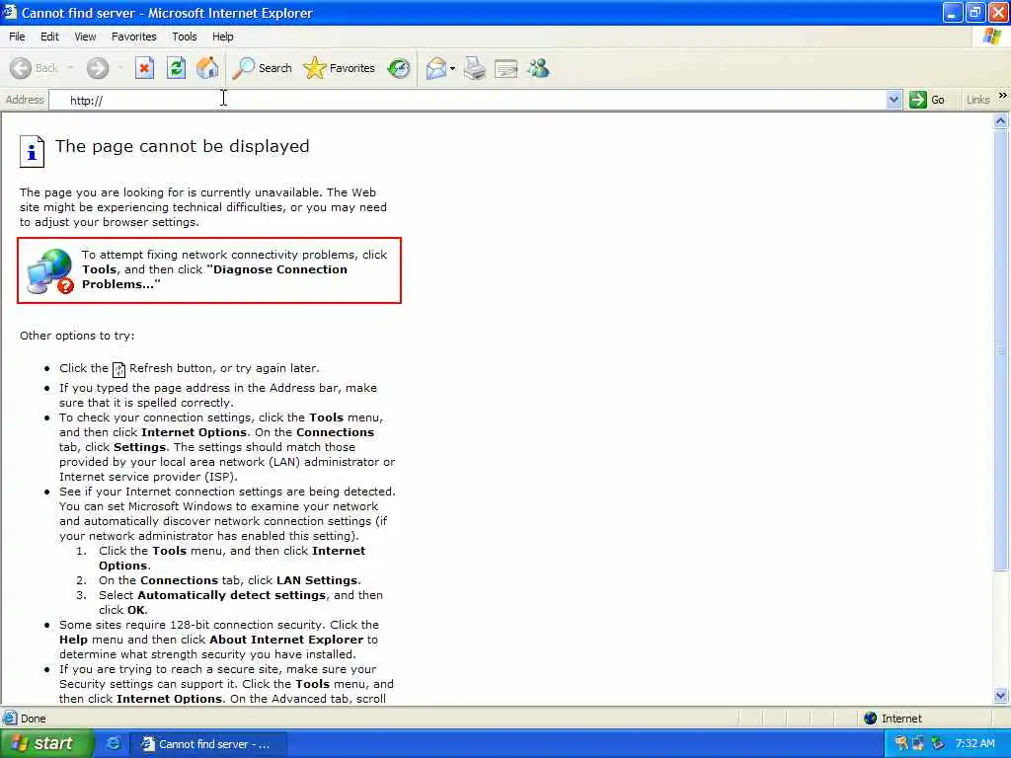Click the text Other options to try:
Image resolution: width=1011 pixels, height=758 pixels.
[x=77, y=336]
